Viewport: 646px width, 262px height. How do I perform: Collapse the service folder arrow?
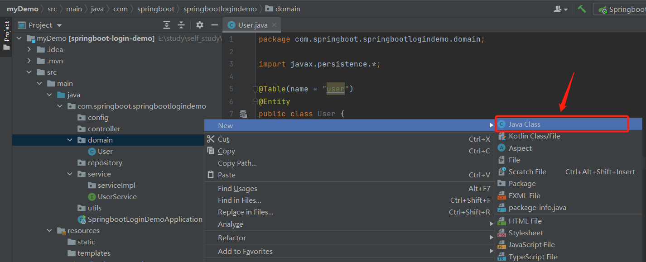point(70,174)
